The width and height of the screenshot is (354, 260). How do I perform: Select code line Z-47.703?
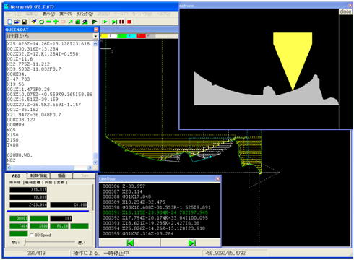click(18, 79)
